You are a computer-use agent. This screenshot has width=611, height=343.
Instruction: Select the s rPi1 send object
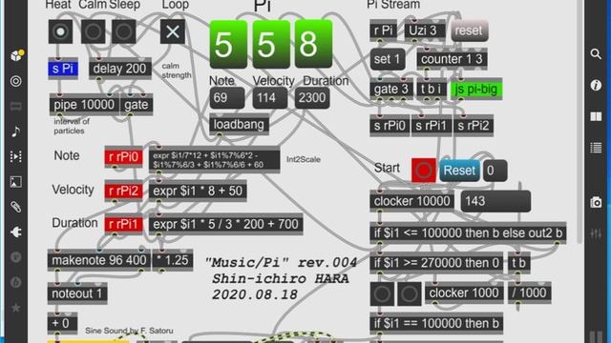pyautogui.click(x=432, y=126)
